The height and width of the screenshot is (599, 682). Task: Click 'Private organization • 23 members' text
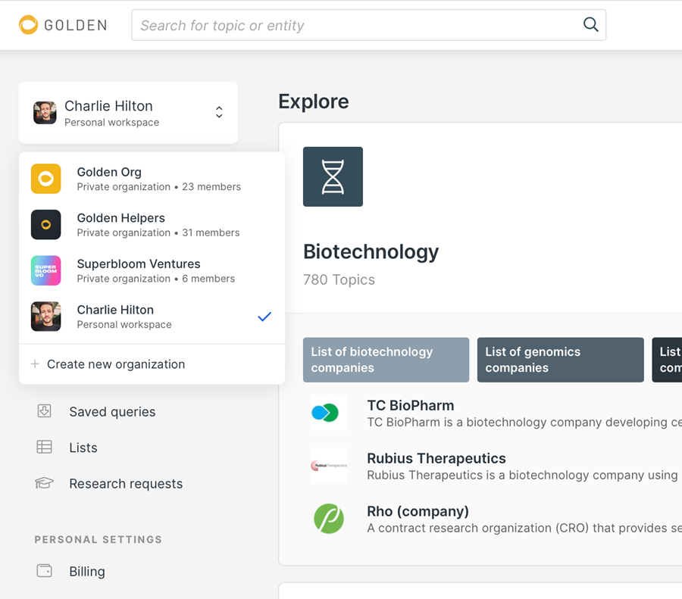click(159, 186)
